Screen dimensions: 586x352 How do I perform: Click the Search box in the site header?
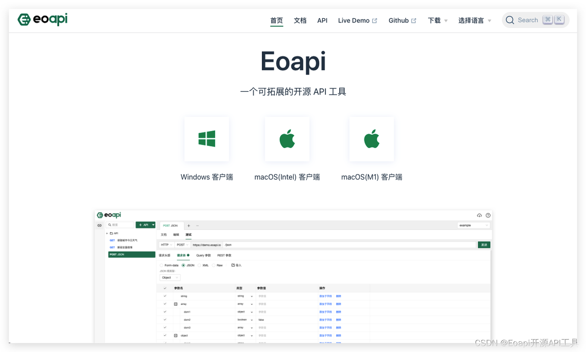point(536,20)
